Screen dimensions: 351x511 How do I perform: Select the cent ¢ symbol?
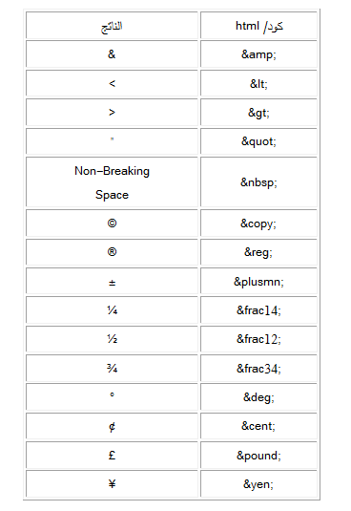pyautogui.click(x=112, y=427)
